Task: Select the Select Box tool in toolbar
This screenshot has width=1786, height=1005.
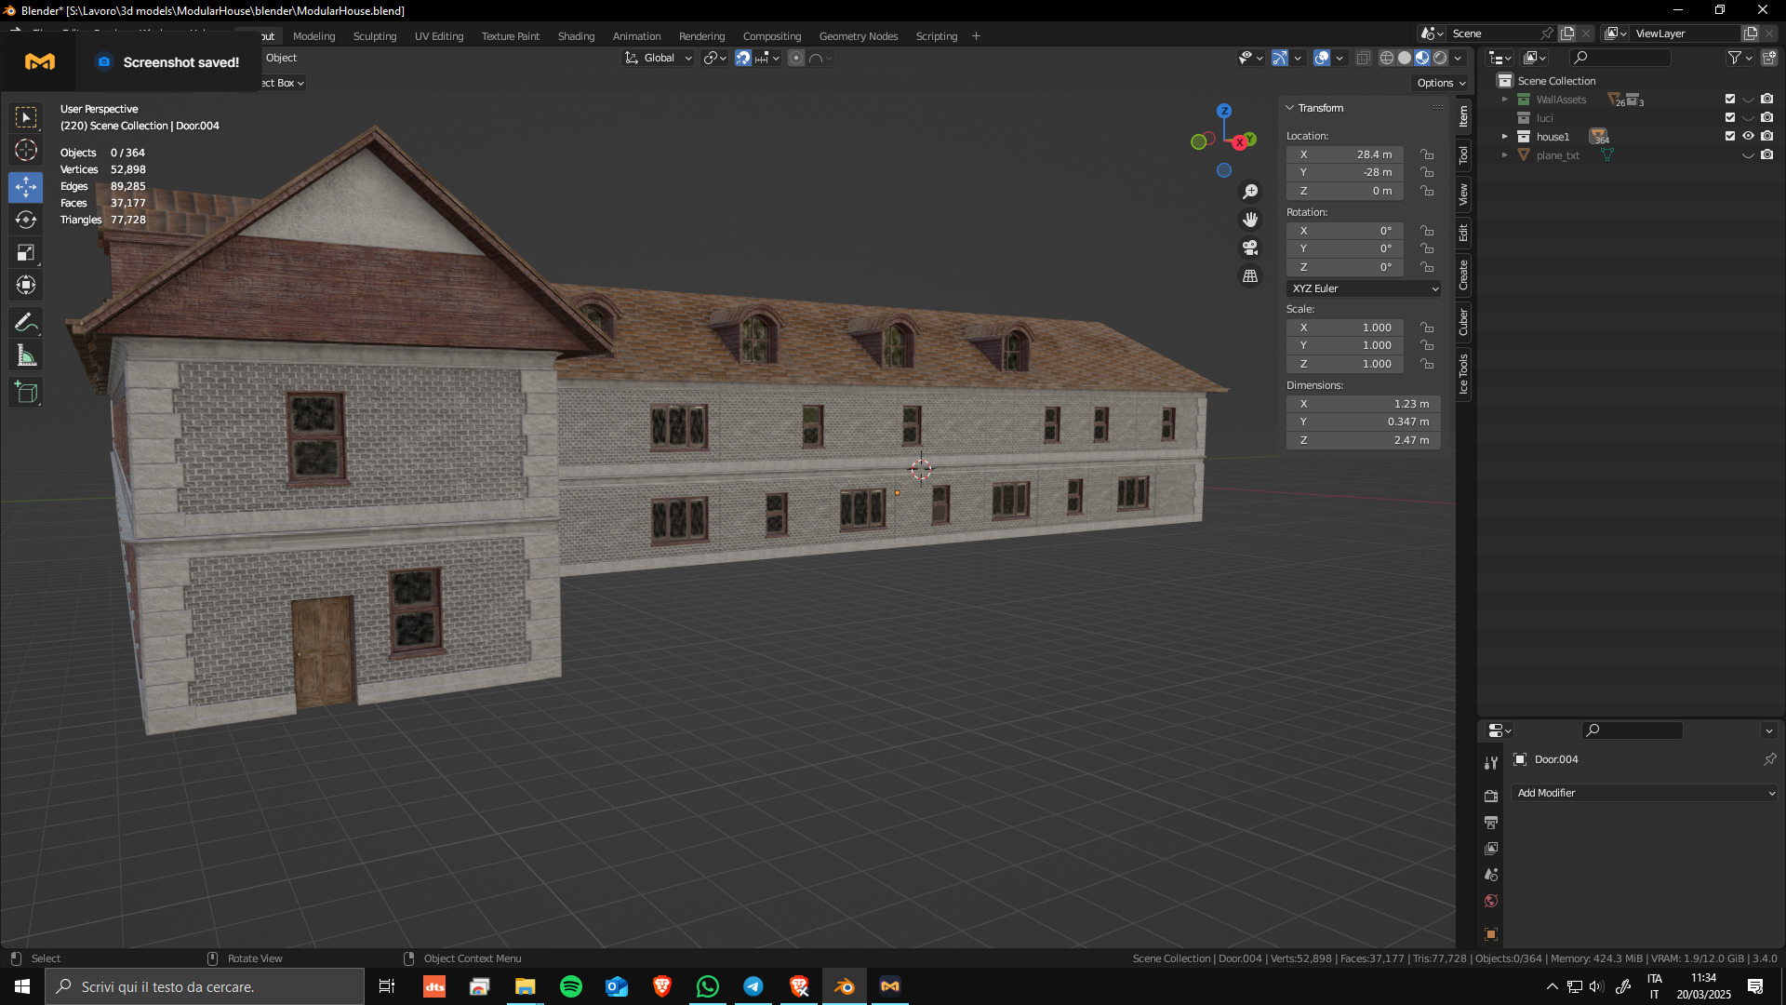Action: (x=26, y=117)
